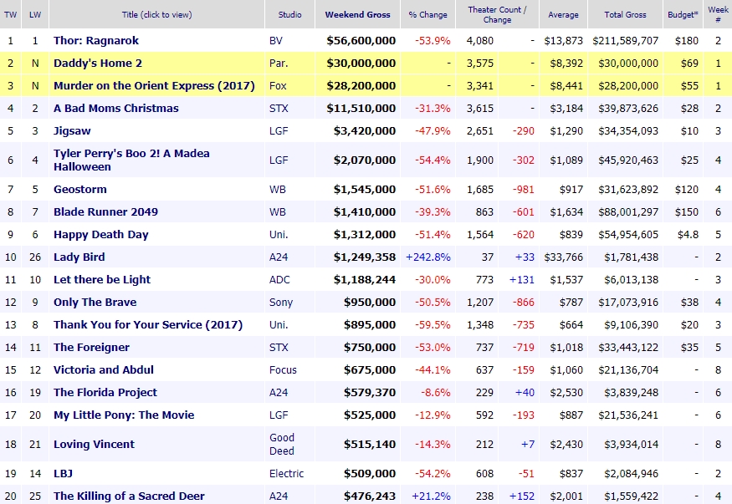
Task: Sort by the Studio column header
Action: (290, 14)
